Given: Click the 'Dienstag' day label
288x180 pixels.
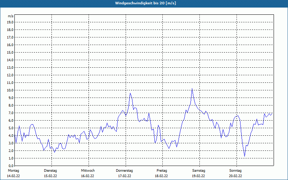Looking at the screenshot, I should [x=50, y=171].
